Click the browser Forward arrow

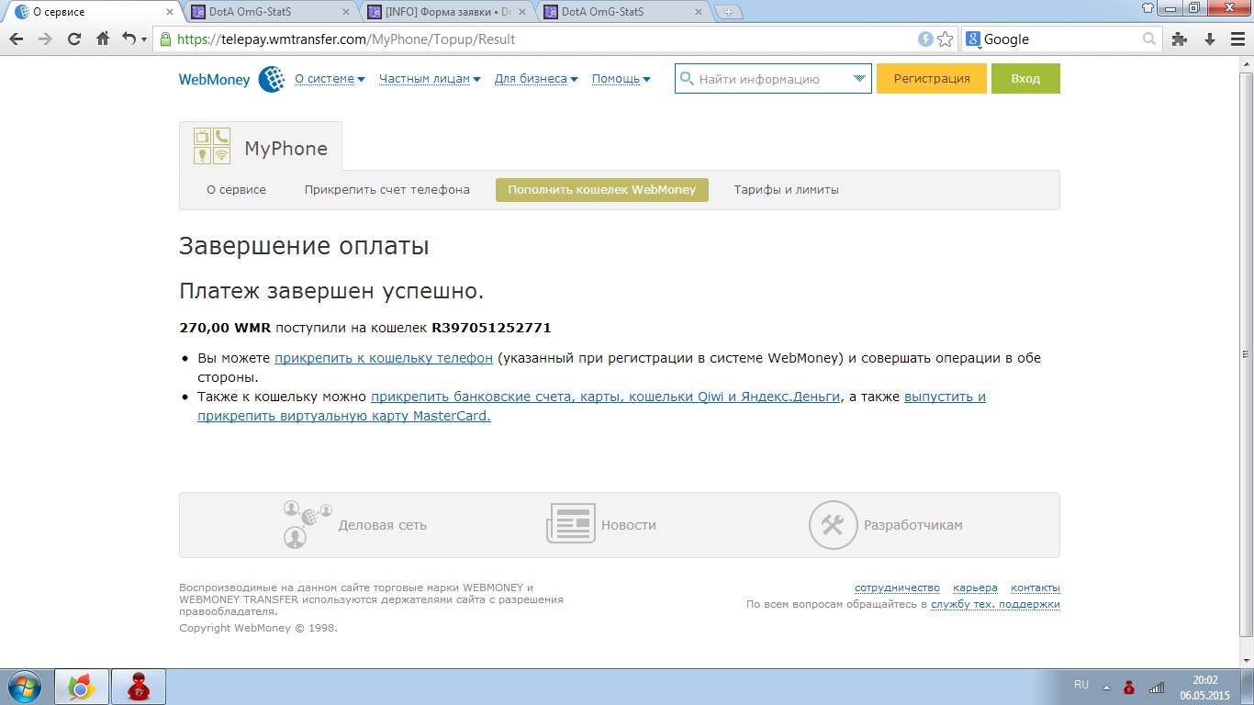[x=45, y=39]
